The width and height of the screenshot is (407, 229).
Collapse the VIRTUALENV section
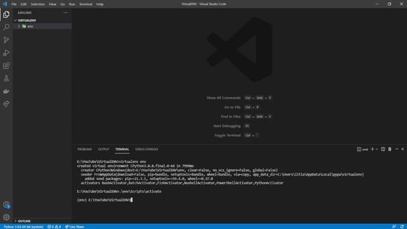click(15, 20)
